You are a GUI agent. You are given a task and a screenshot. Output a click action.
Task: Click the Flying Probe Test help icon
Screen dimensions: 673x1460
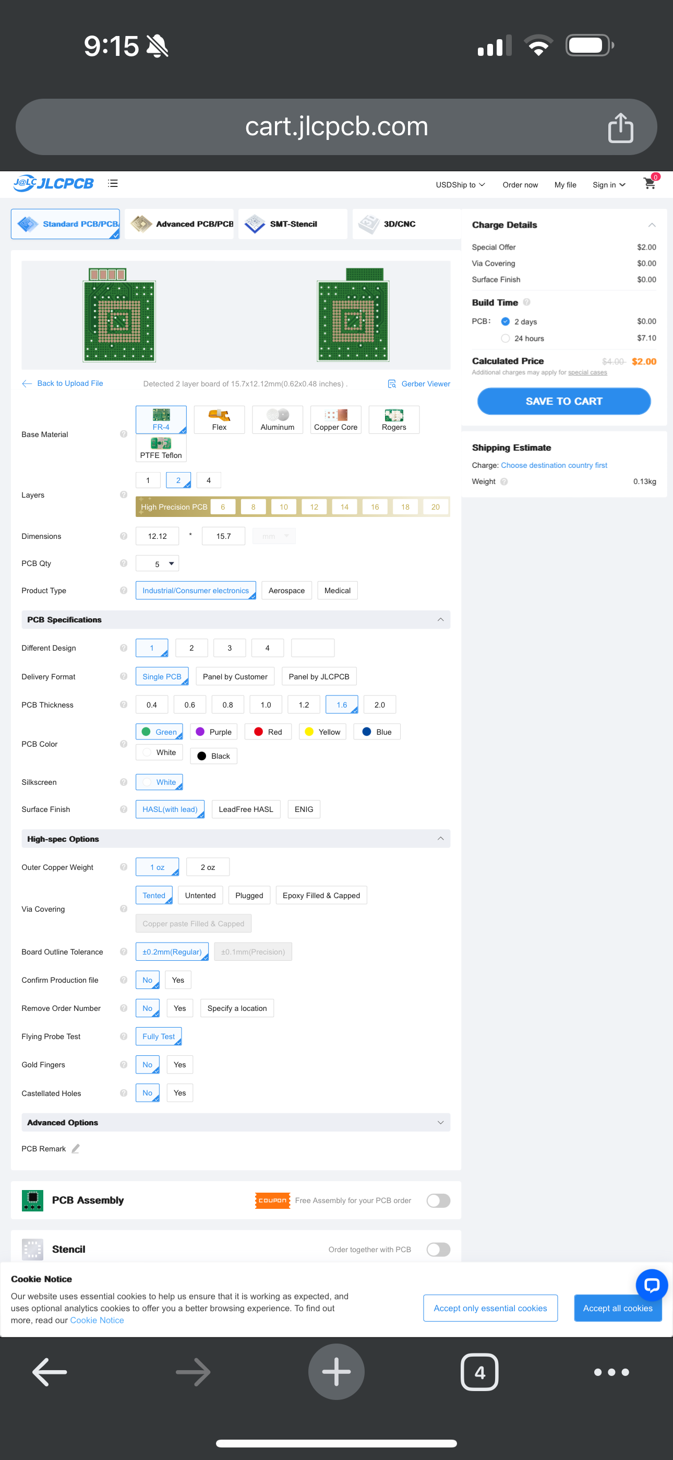(124, 1037)
